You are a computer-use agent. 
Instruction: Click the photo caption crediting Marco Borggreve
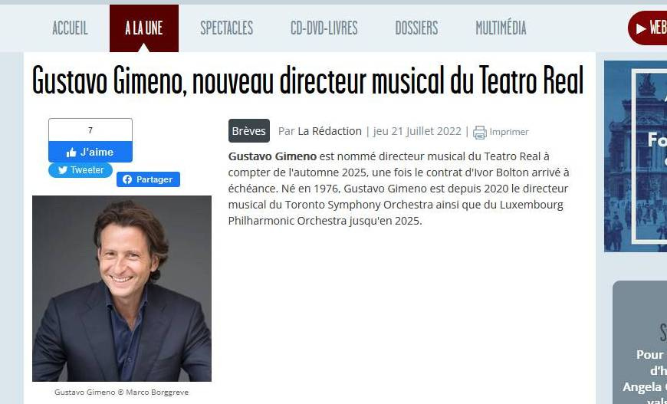(x=122, y=392)
